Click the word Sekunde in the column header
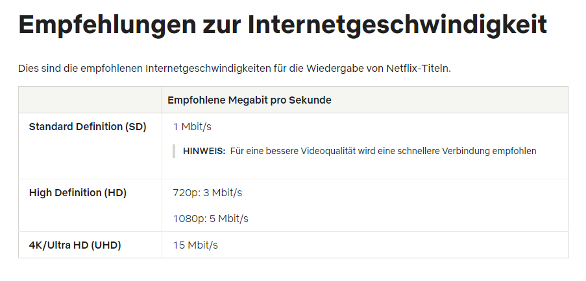 [x=310, y=100]
